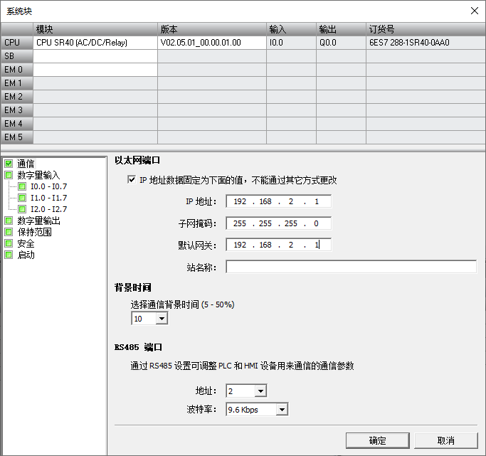Select 安全 tree node
The width and height of the screenshot is (486, 456).
point(26,243)
